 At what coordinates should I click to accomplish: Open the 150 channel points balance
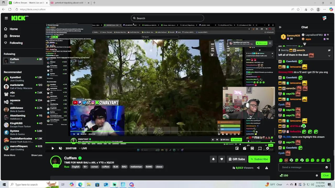[x=284, y=175]
